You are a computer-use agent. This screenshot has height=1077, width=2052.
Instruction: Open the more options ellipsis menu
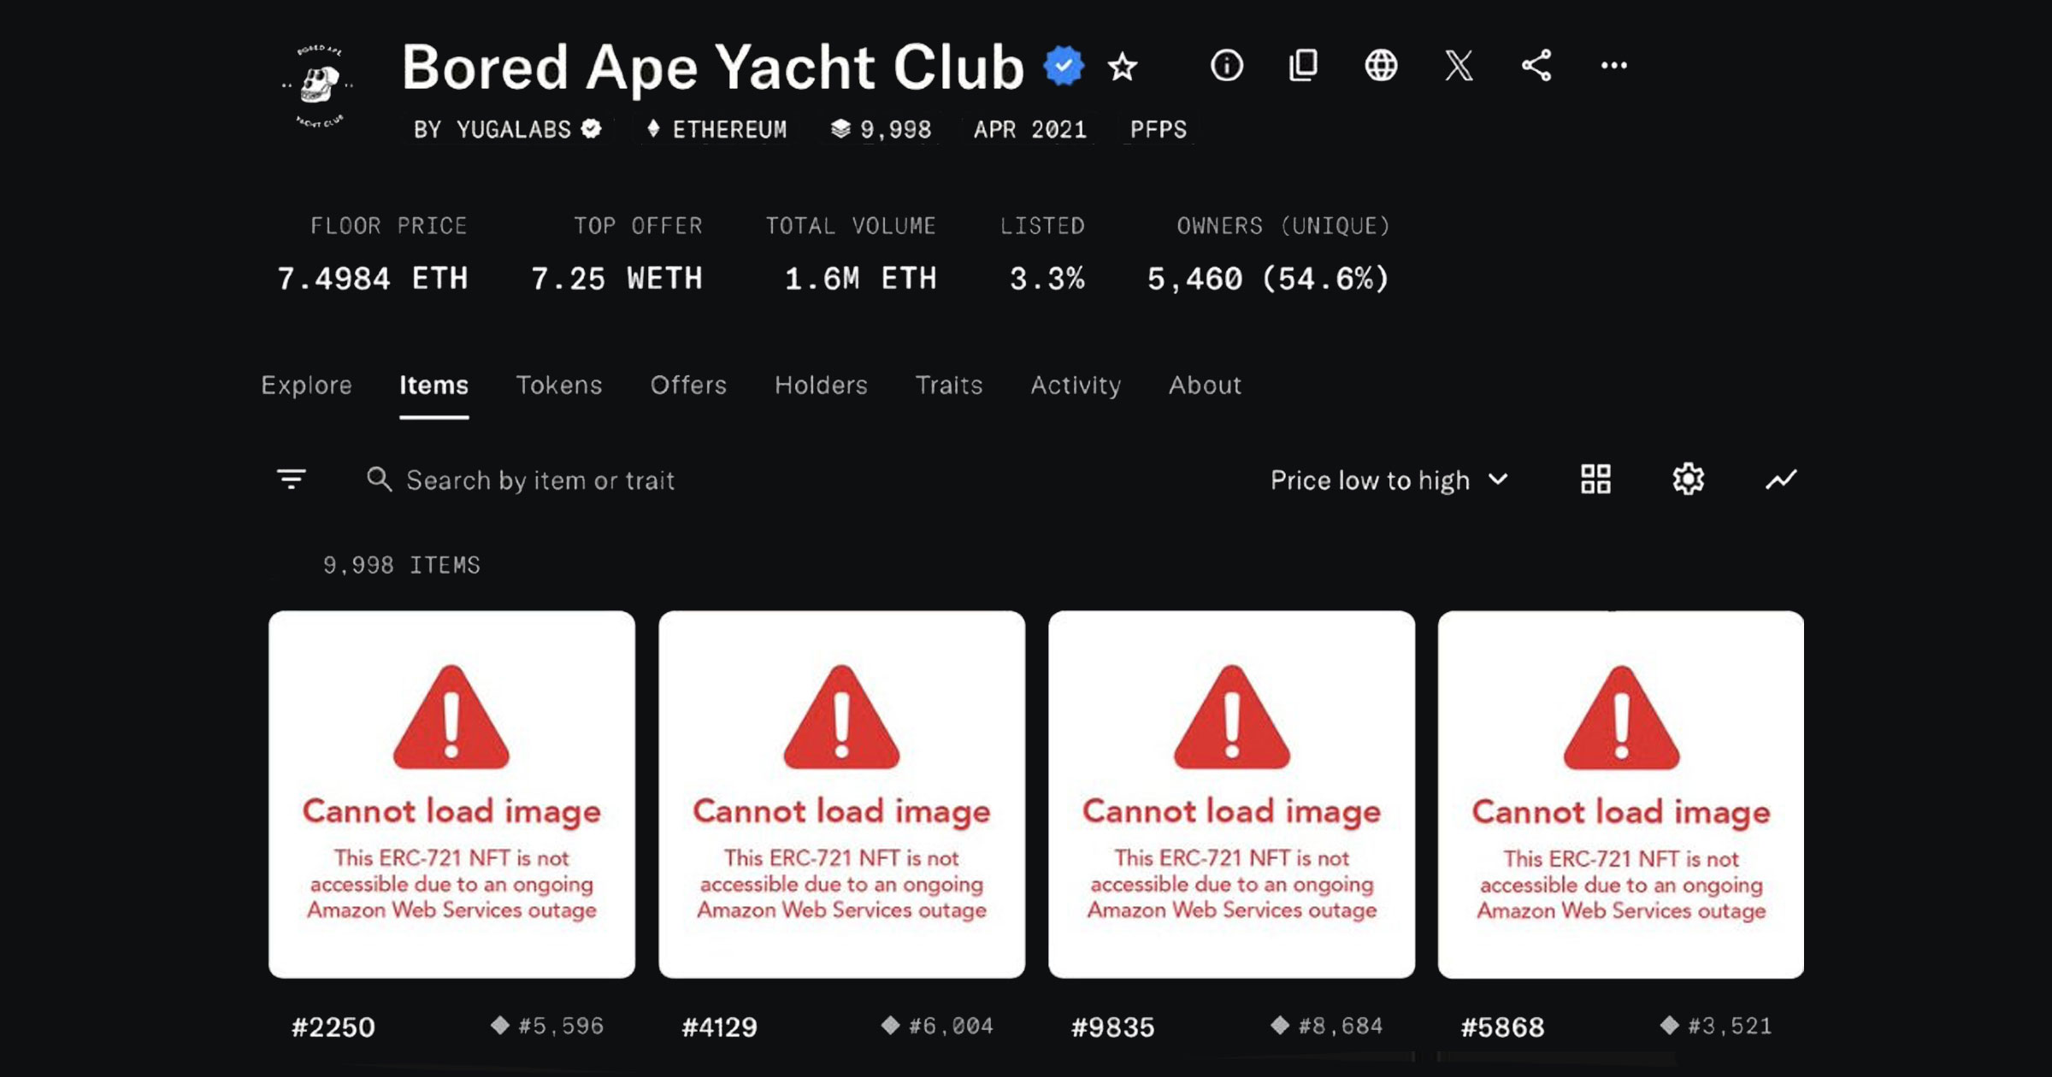pyautogui.click(x=1613, y=66)
